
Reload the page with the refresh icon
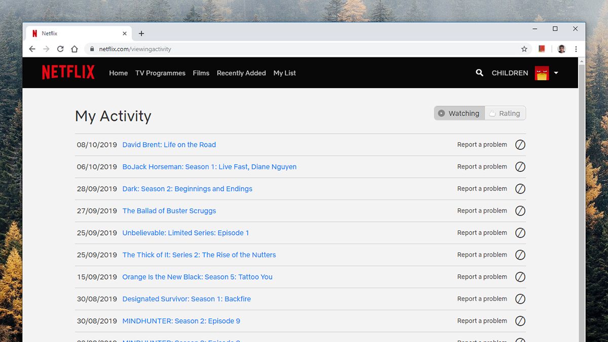[60, 49]
